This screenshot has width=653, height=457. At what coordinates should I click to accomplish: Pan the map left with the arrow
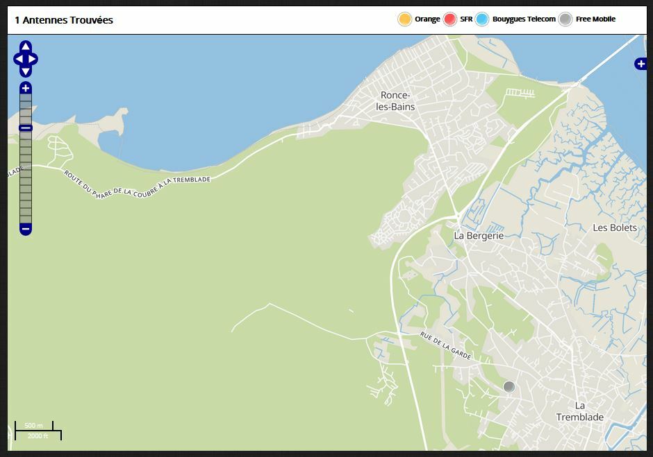click(x=19, y=59)
